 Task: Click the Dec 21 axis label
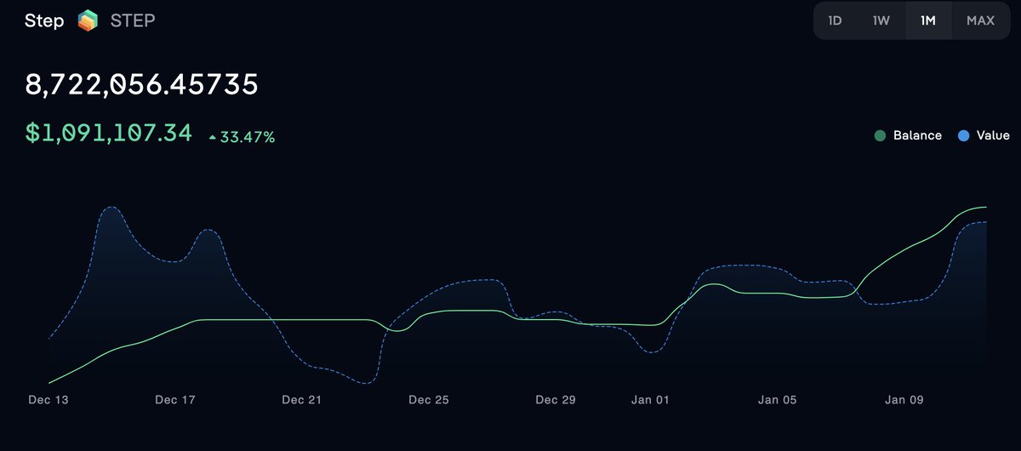[302, 400]
